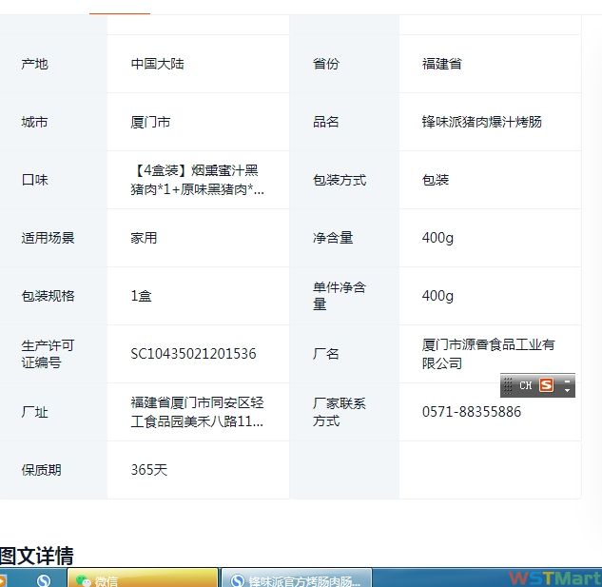Click the 中国大陆 origin value
The height and width of the screenshot is (587, 602).
156,64
